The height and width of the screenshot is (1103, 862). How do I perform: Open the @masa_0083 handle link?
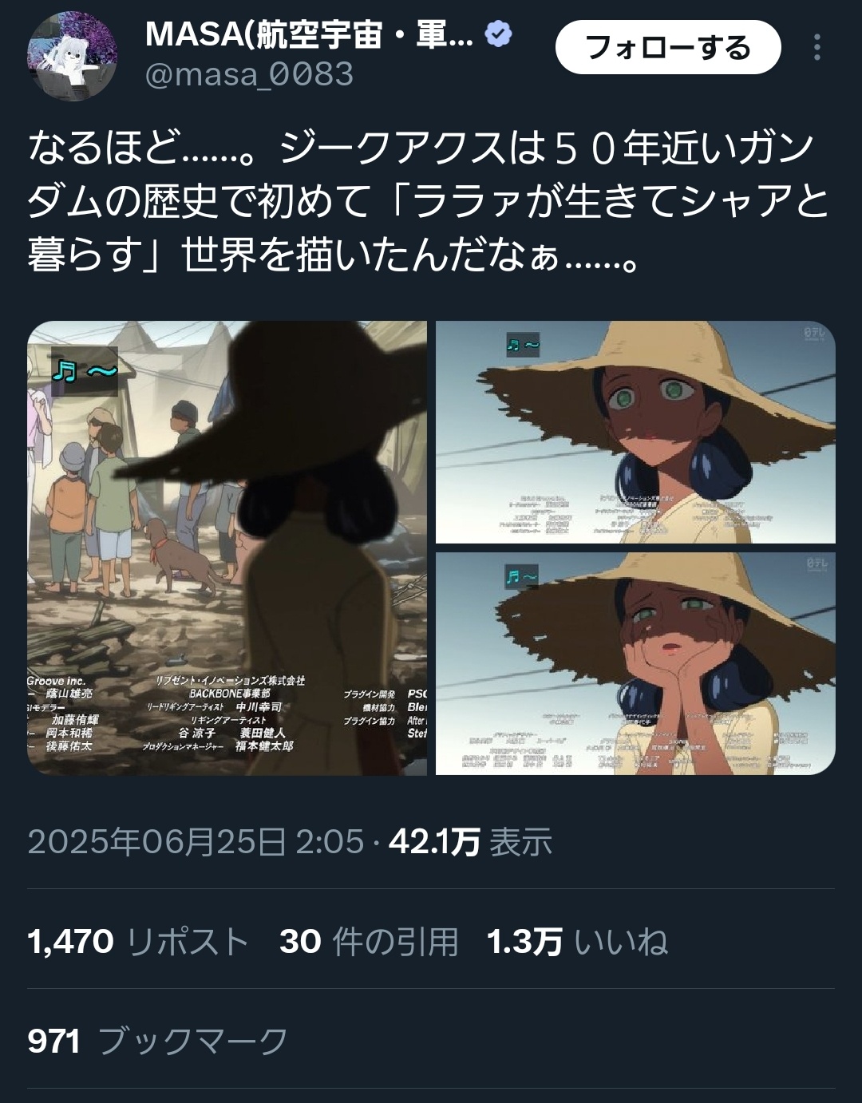tap(250, 75)
